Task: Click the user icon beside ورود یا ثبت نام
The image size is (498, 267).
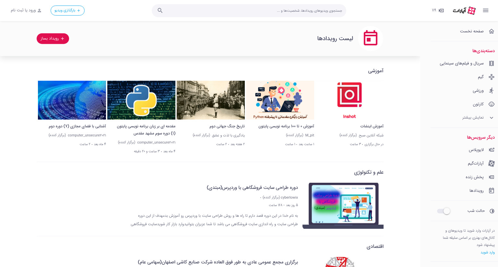Action: [x=40, y=10]
